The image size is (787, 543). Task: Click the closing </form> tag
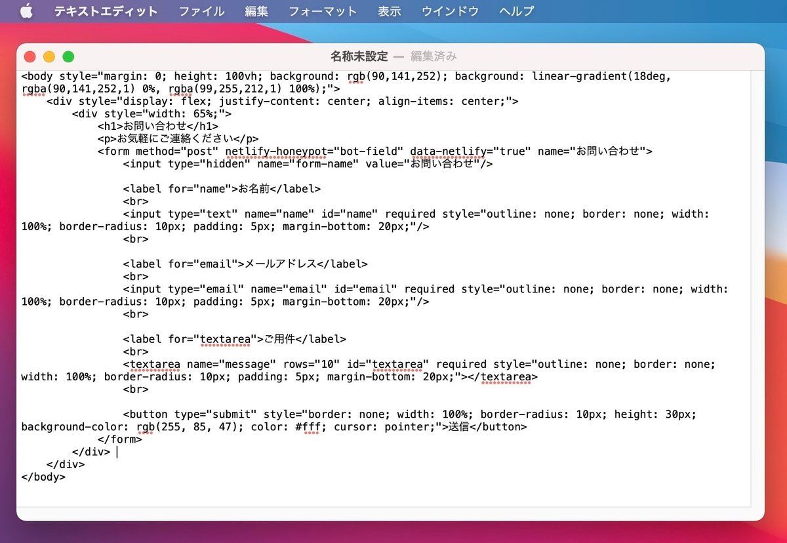pyautogui.click(x=119, y=439)
